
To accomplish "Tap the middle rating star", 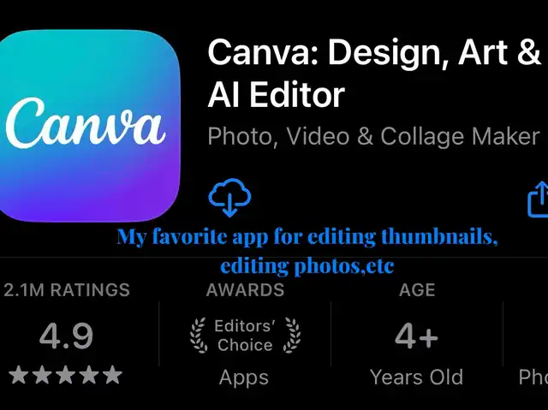I will coord(66,375).
